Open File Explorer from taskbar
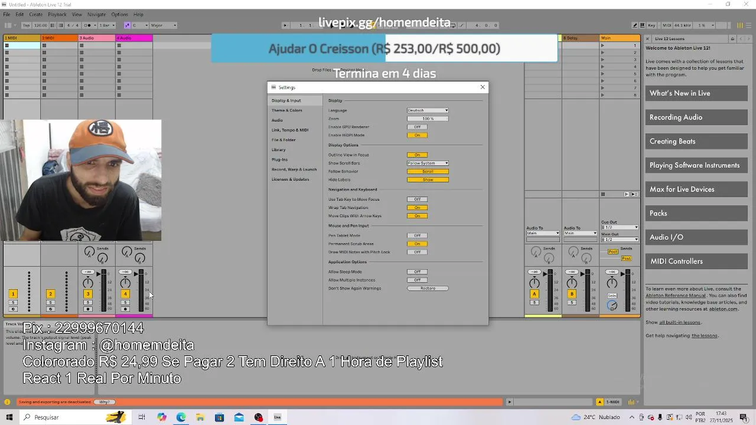Image resolution: width=756 pixels, height=425 pixels. pyautogui.click(x=200, y=417)
